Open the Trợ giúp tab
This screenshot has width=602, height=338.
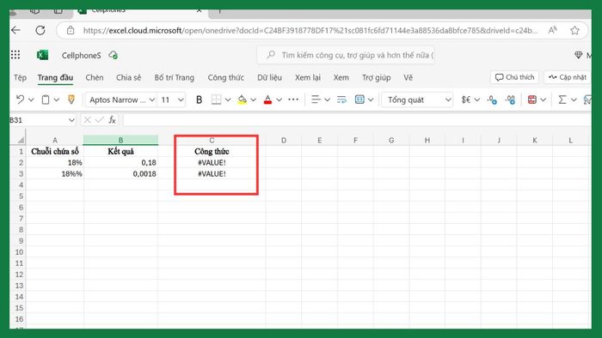click(x=377, y=77)
